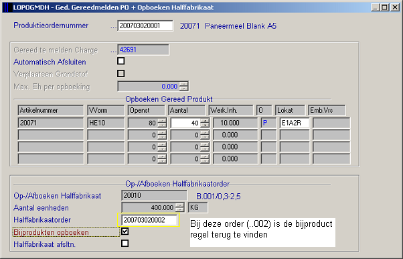Click the Lokat column header
This screenshot has width=403, height=259.
click(x=290, y=110)
